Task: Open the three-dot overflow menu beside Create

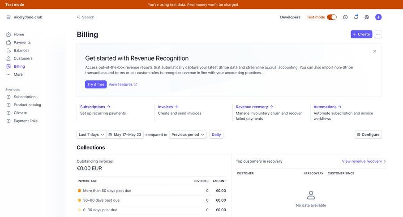Action: [378, 34]
